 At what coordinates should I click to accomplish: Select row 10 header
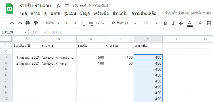[6, 99]
